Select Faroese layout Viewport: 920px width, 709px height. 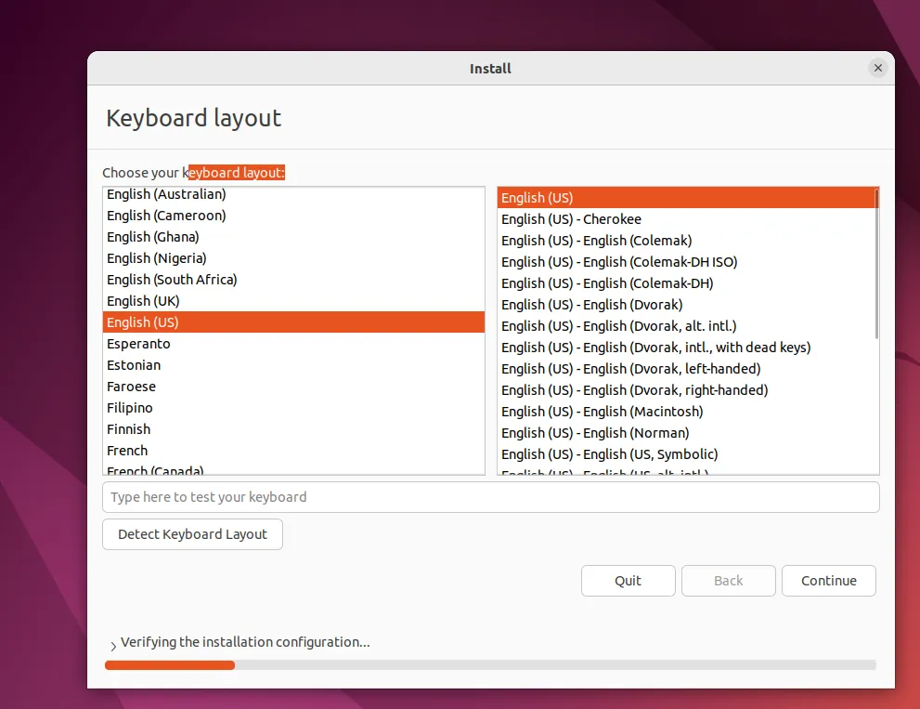(x=293, y=387)
